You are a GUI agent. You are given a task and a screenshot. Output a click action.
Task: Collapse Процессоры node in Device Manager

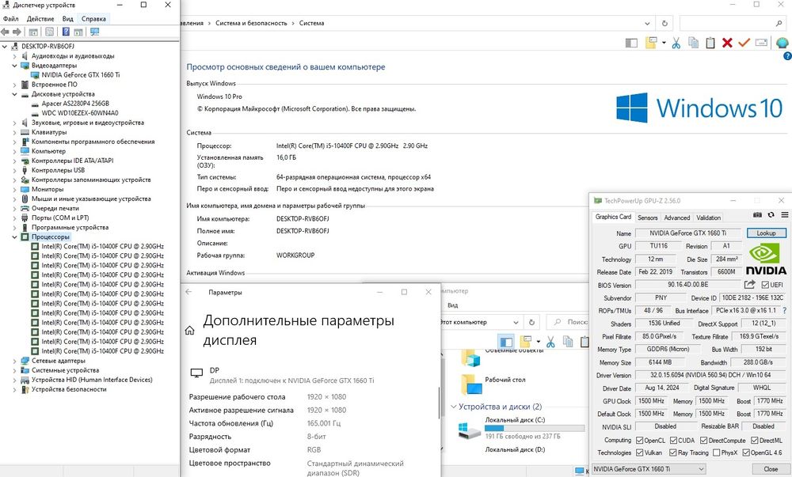(x=14, y=237)
